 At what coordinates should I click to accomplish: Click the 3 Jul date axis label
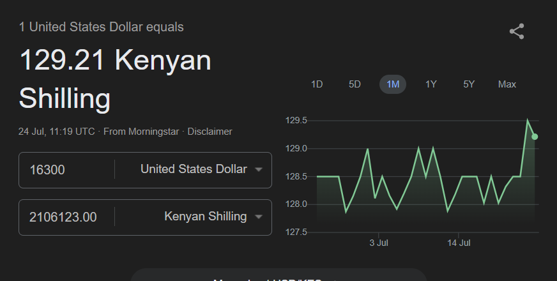click(x=379, y=243)
